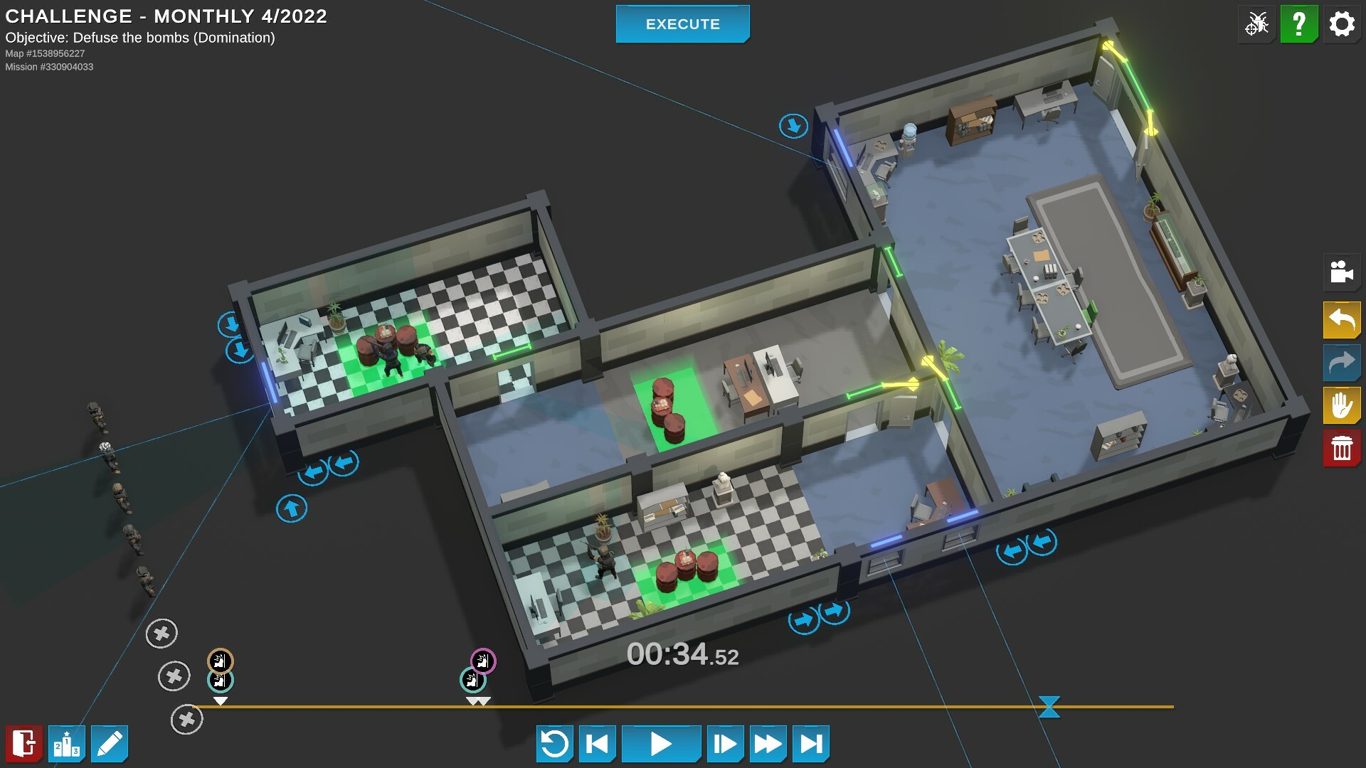Click the middle grey X waypoint circle
The width and height of the screenshot is (1366, 768).
tap(174, 676)
